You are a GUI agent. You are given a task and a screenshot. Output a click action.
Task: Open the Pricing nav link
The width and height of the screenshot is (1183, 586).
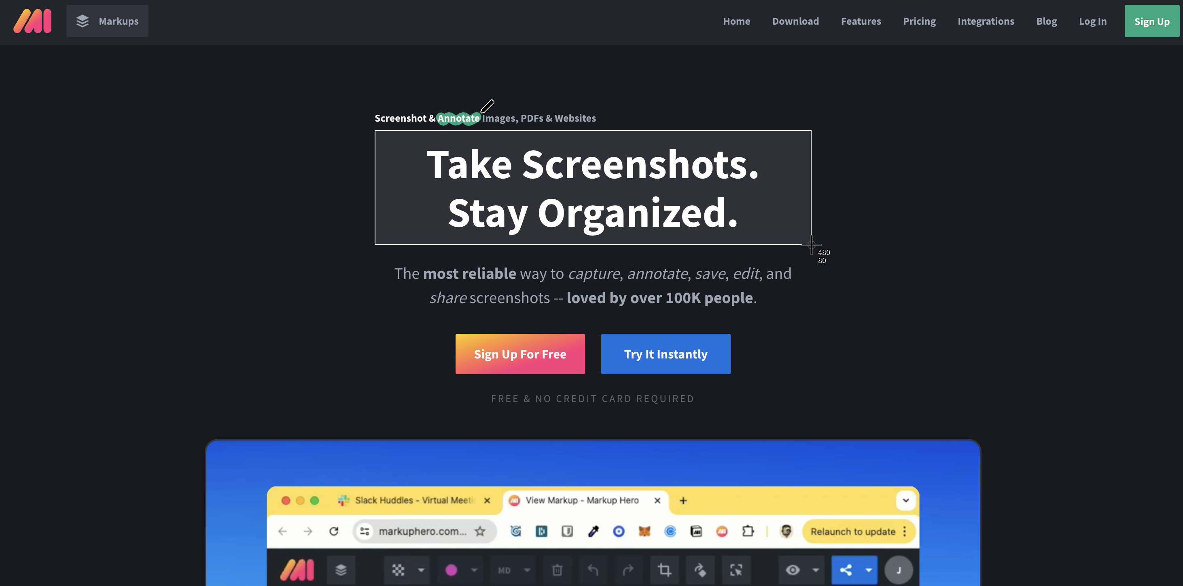tap(919, 21)
